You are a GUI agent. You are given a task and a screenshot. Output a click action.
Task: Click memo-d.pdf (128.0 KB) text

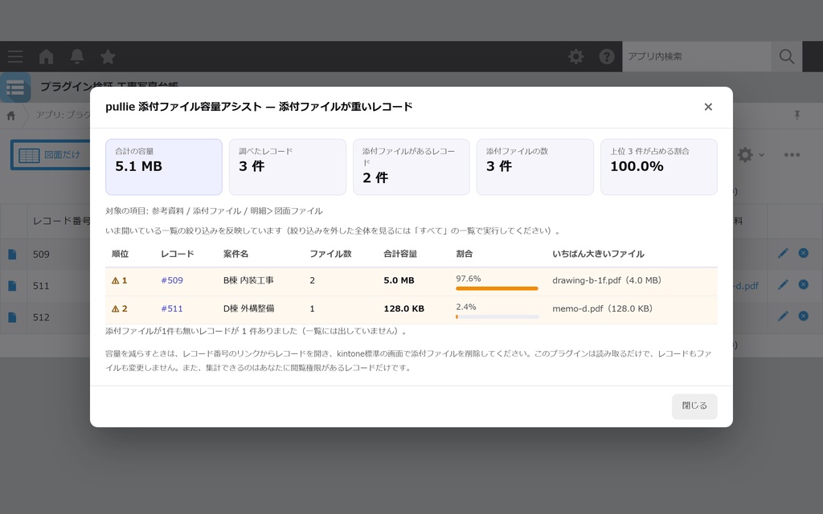603,309
